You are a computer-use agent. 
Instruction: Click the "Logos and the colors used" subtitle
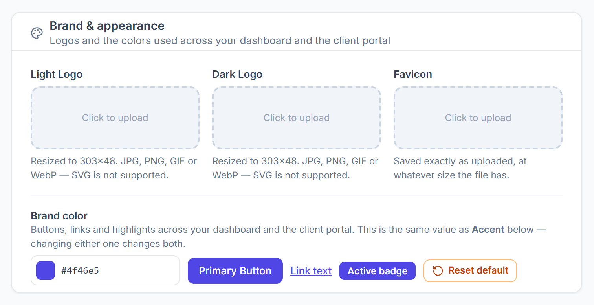tap(220, 40)
